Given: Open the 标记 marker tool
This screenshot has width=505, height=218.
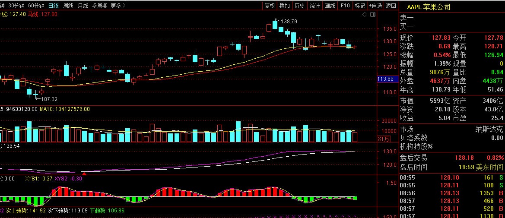Looking at the screenshot, I should coord(360,6).
